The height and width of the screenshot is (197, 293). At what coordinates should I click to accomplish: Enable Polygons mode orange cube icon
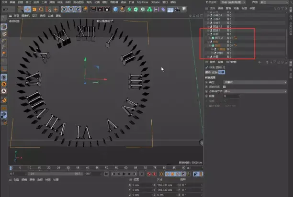tap(4, 54)
